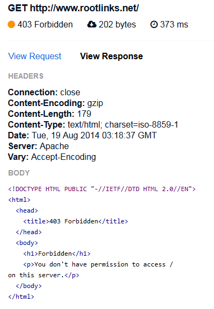Click the Content-Length 179 header
The width and height of the screenshot is (214, 309).
tap(49, 114)
